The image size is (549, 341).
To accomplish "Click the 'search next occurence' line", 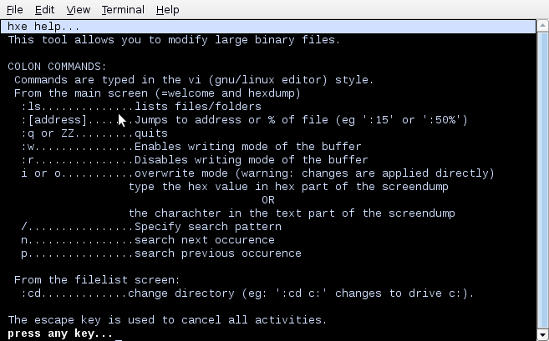I will 148,239.
